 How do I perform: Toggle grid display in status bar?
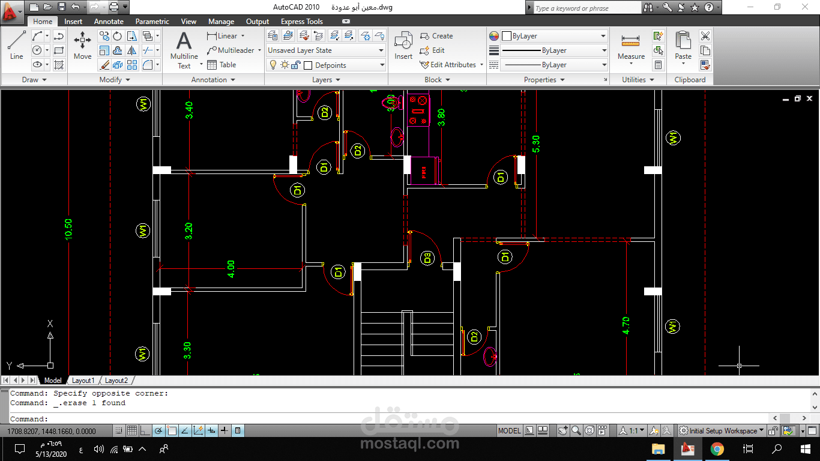131,430
